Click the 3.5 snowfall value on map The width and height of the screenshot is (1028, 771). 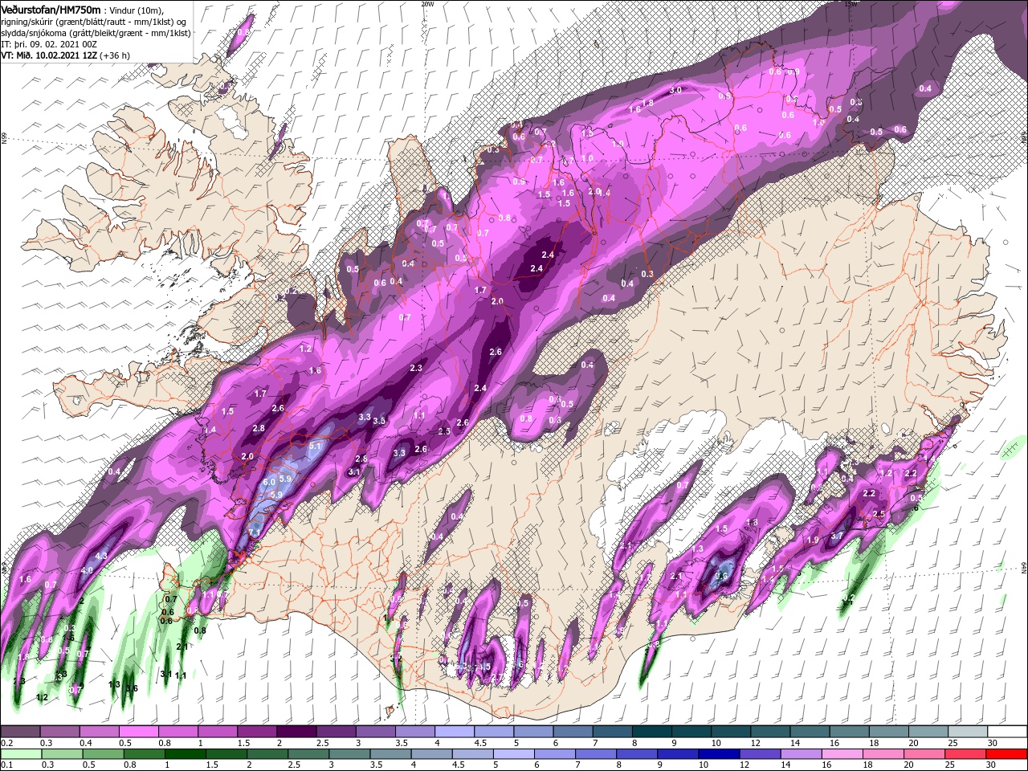(380, 421)
